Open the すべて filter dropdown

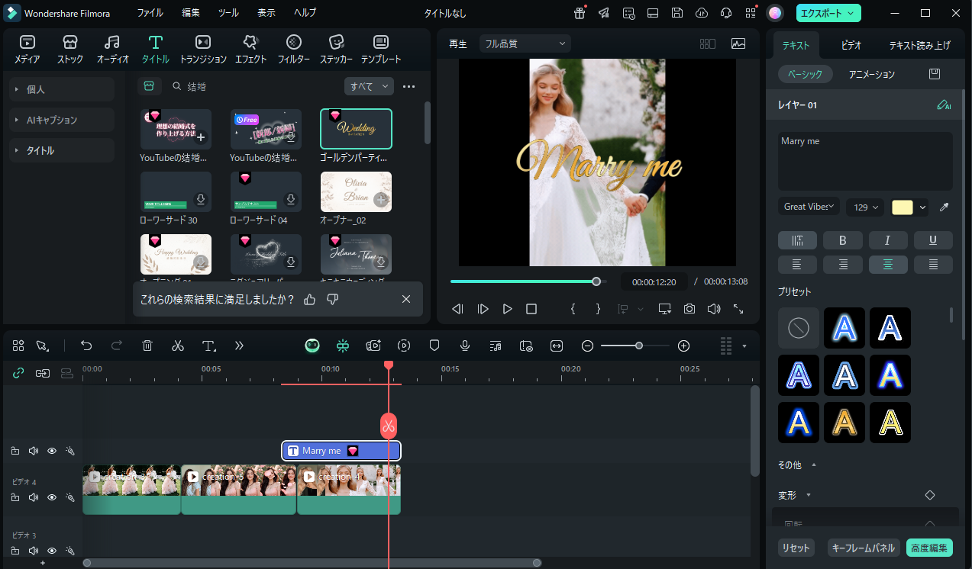(x=369, y=86)
